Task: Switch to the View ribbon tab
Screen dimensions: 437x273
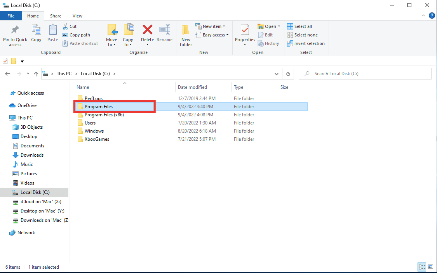Action: pos(77,16)
